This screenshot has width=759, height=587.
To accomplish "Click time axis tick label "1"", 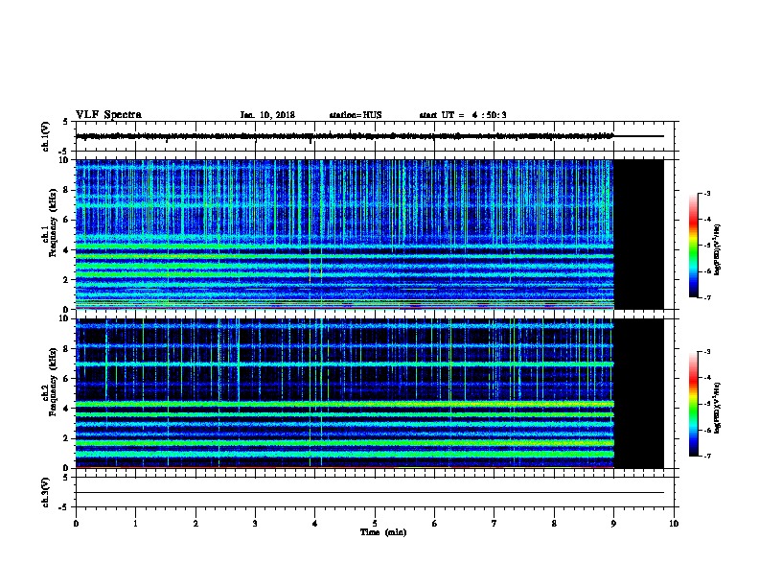I will 135,524.
